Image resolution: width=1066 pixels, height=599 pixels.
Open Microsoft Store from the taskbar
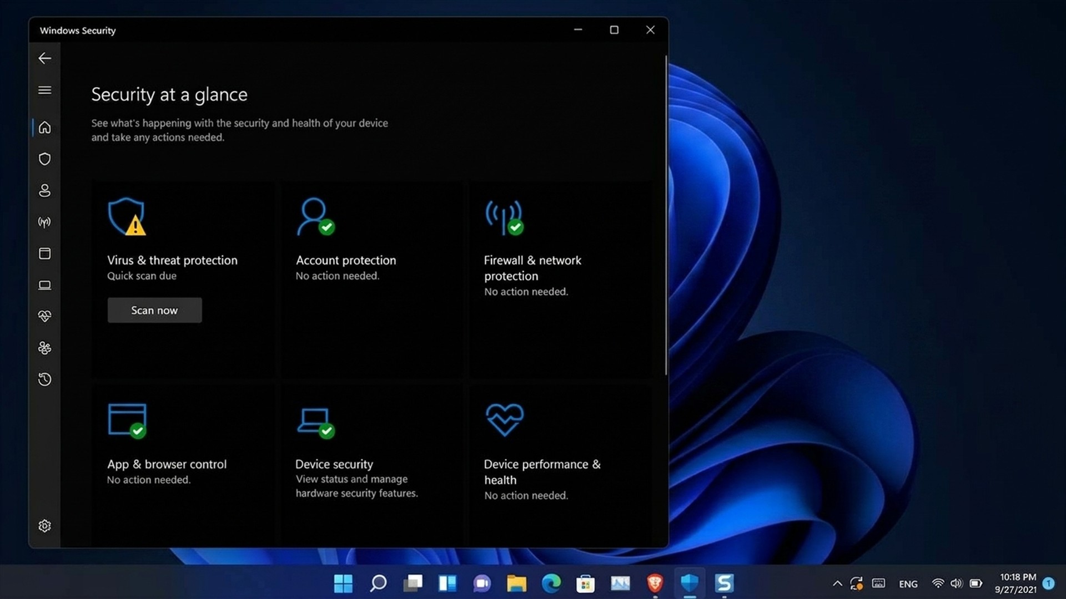point(586,583)
